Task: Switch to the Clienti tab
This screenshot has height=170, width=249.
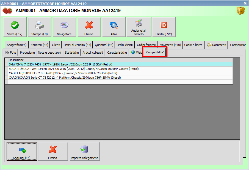Action: [x=56, y=45]
